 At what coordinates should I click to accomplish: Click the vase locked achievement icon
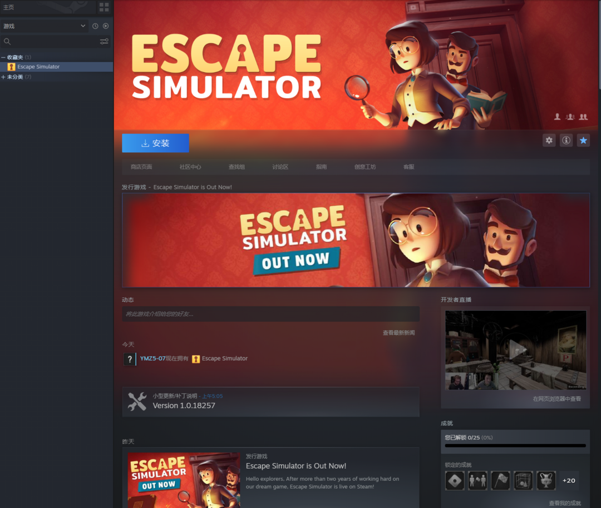point(546,480)
